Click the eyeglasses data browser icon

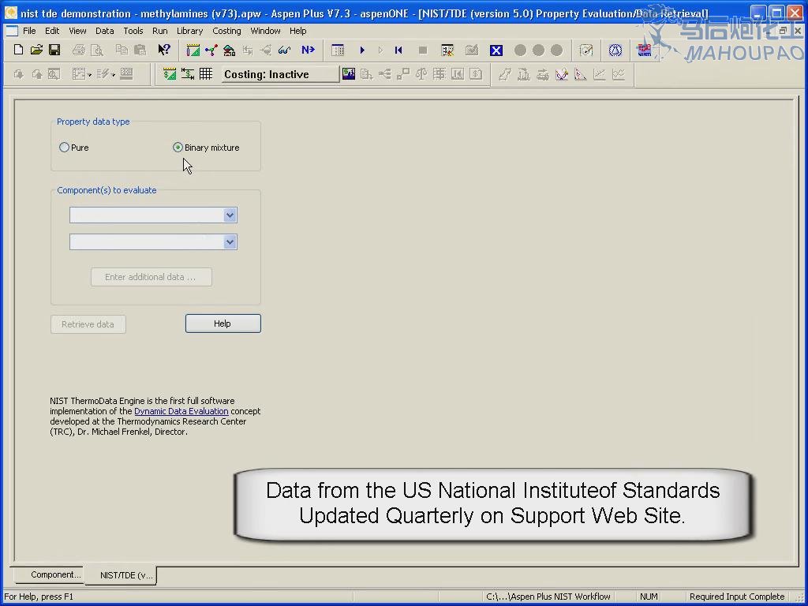(284, 50)
